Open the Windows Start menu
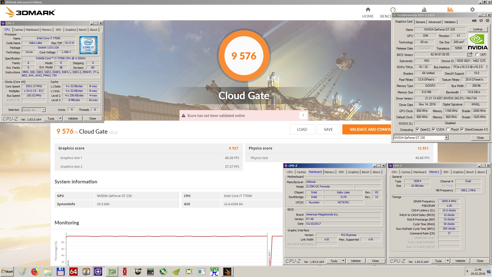 pyautogui.click(x=7, y=272)
